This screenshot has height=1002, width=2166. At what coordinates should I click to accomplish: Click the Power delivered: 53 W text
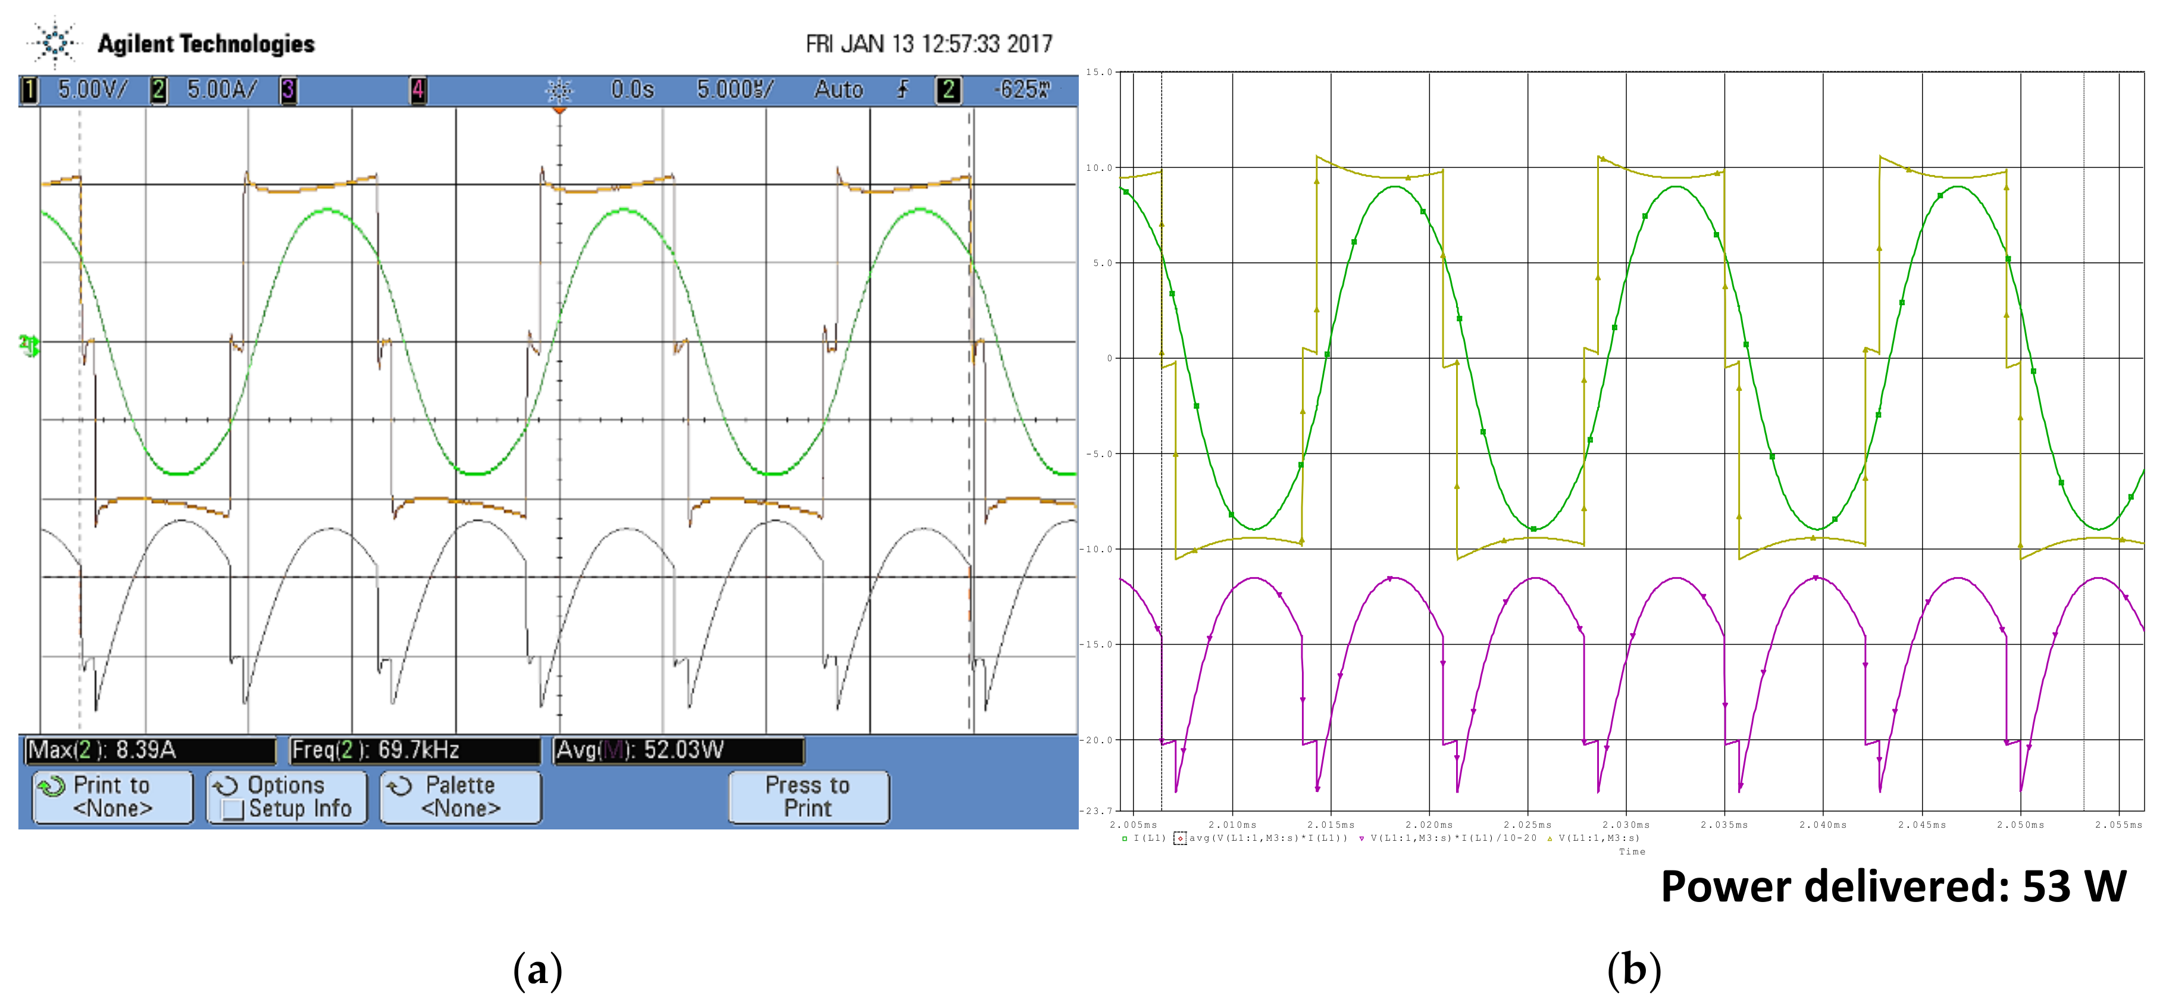(x=1893, y=887)
